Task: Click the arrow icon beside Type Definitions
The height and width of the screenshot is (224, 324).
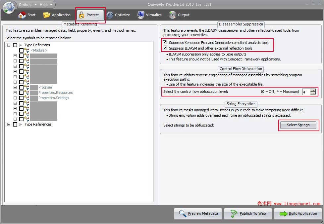Action: (x=21, y=45)
